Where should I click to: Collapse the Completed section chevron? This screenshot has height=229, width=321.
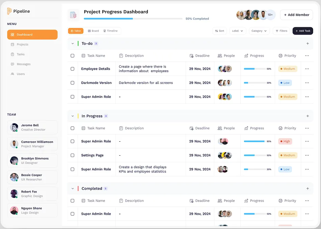(x=73, y=189)
